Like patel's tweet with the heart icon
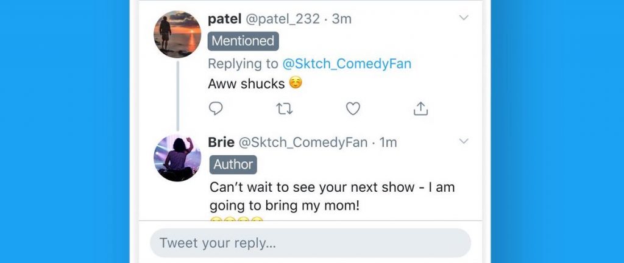 pyautogui.click(x=353, y=108)
